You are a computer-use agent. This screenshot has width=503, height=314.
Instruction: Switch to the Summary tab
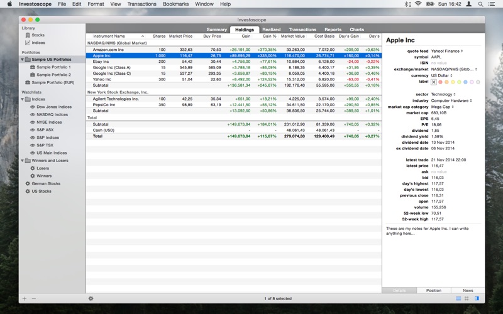pyautogui.click(x=216, y=30)
